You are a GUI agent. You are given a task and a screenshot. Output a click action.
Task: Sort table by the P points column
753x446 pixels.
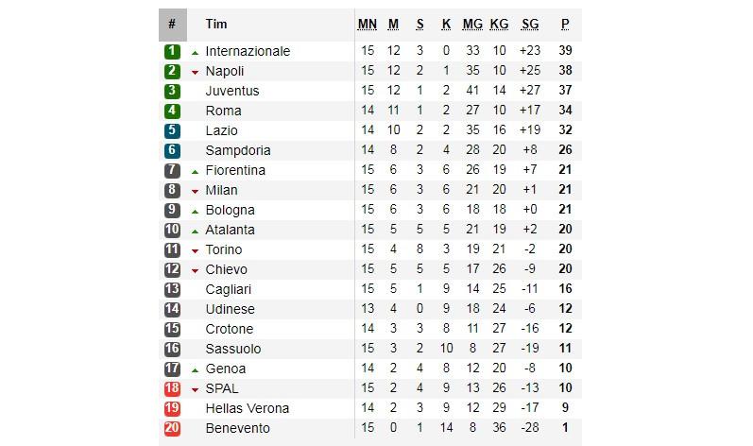point(564,24)
